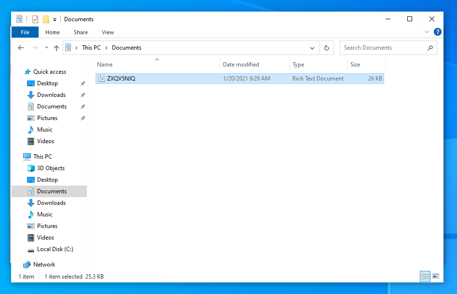Open Documents under Quick access
Viewport: 457px width, 294px height.
coord(52,107)
